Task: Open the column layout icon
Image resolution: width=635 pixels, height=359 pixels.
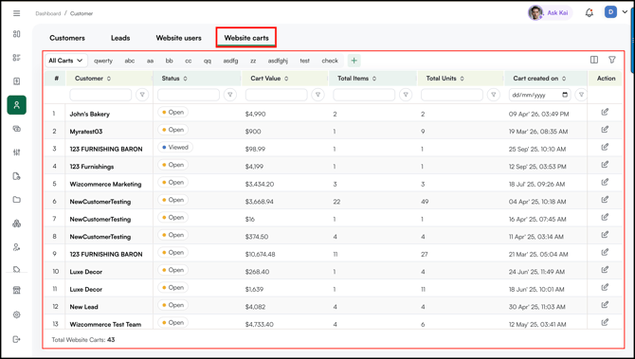Action: click(x=594, y=60)
